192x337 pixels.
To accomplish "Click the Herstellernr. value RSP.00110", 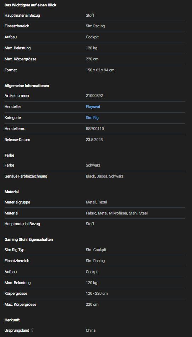I will 95,129.
